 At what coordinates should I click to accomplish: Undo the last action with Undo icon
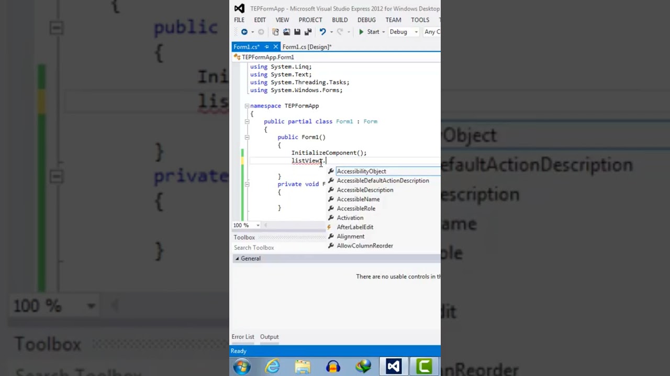point(322,32)
